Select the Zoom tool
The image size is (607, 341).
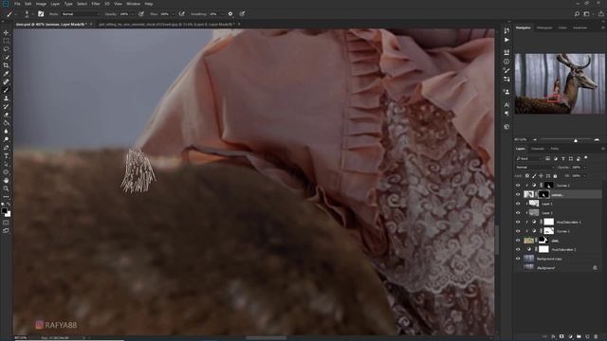point(6,188)
